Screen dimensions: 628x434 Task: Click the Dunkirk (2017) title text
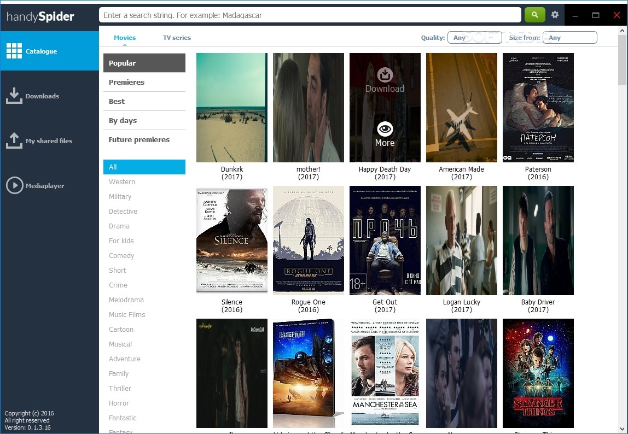(232, 173)
